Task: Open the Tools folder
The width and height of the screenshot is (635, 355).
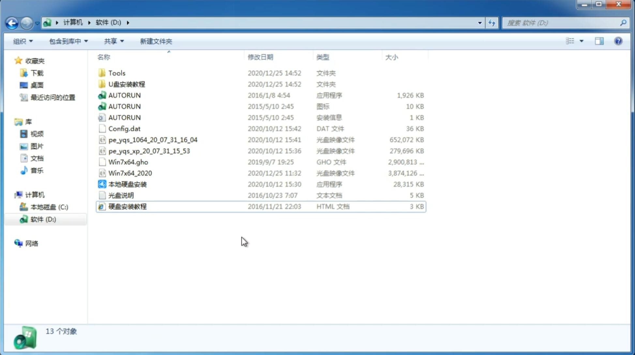Action: pyautogui.click(x=116, y=73)
